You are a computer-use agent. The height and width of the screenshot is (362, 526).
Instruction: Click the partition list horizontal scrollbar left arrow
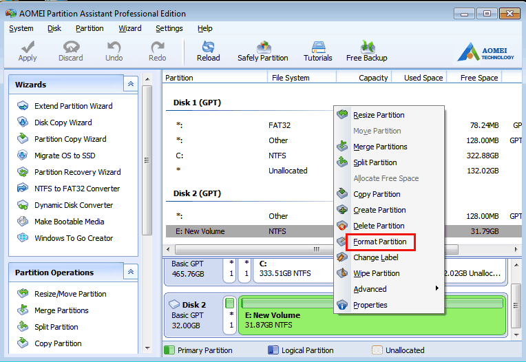(x=168, y=249)
